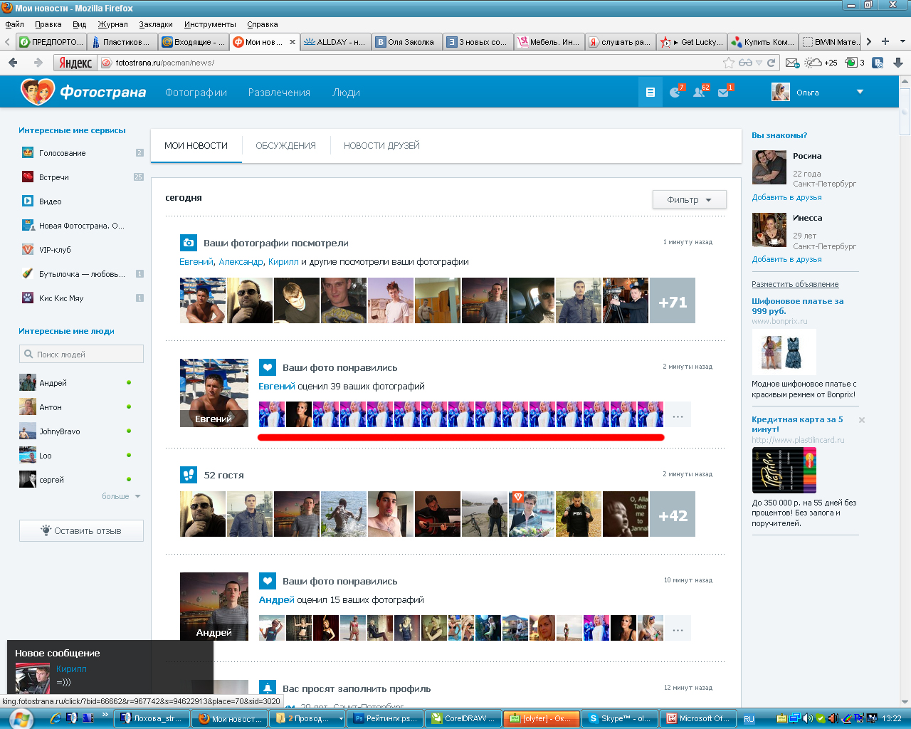Click the Firefox back arrow button
The width and height of the screenshot is (911, 729).
pos(13,63)
